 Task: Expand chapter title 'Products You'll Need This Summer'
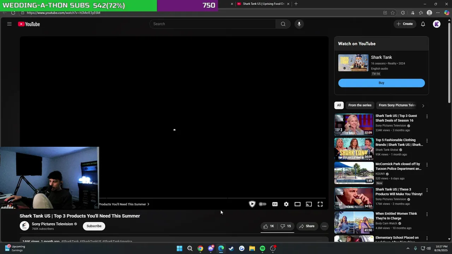click(x=124, y=204)
